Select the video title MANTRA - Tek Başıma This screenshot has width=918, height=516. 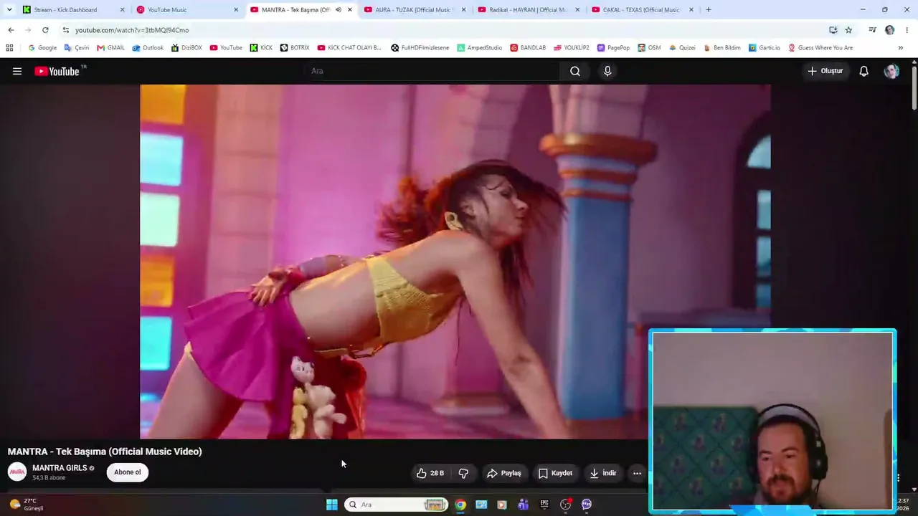point(105,451)
